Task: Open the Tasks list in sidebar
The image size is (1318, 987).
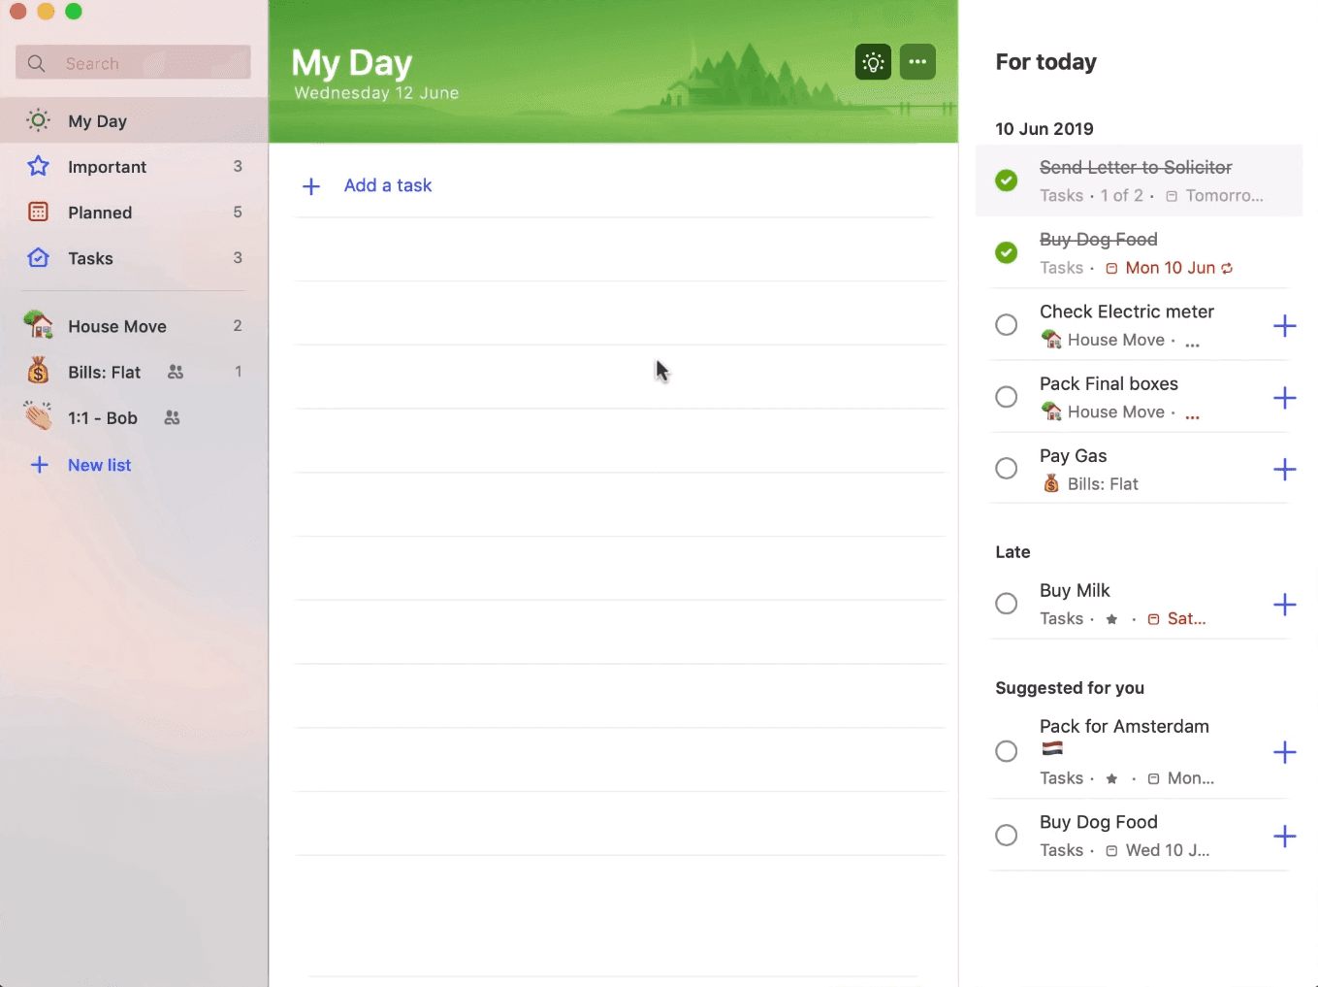Action: (90, 258)
